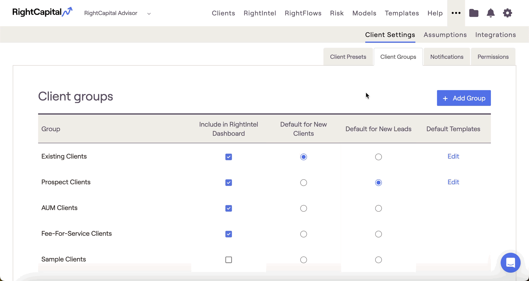Open the Assumptions section
The image size is (529, 281).
tap(445, 35)
